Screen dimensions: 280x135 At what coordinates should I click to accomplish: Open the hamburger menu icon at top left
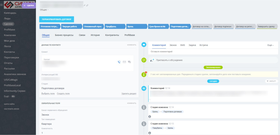coord(1,5)
